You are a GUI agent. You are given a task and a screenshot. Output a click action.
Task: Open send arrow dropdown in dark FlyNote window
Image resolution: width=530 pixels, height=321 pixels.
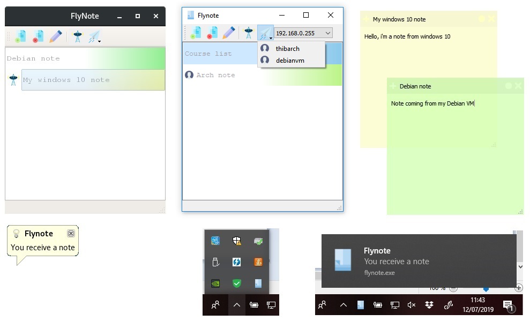(99, 41)
